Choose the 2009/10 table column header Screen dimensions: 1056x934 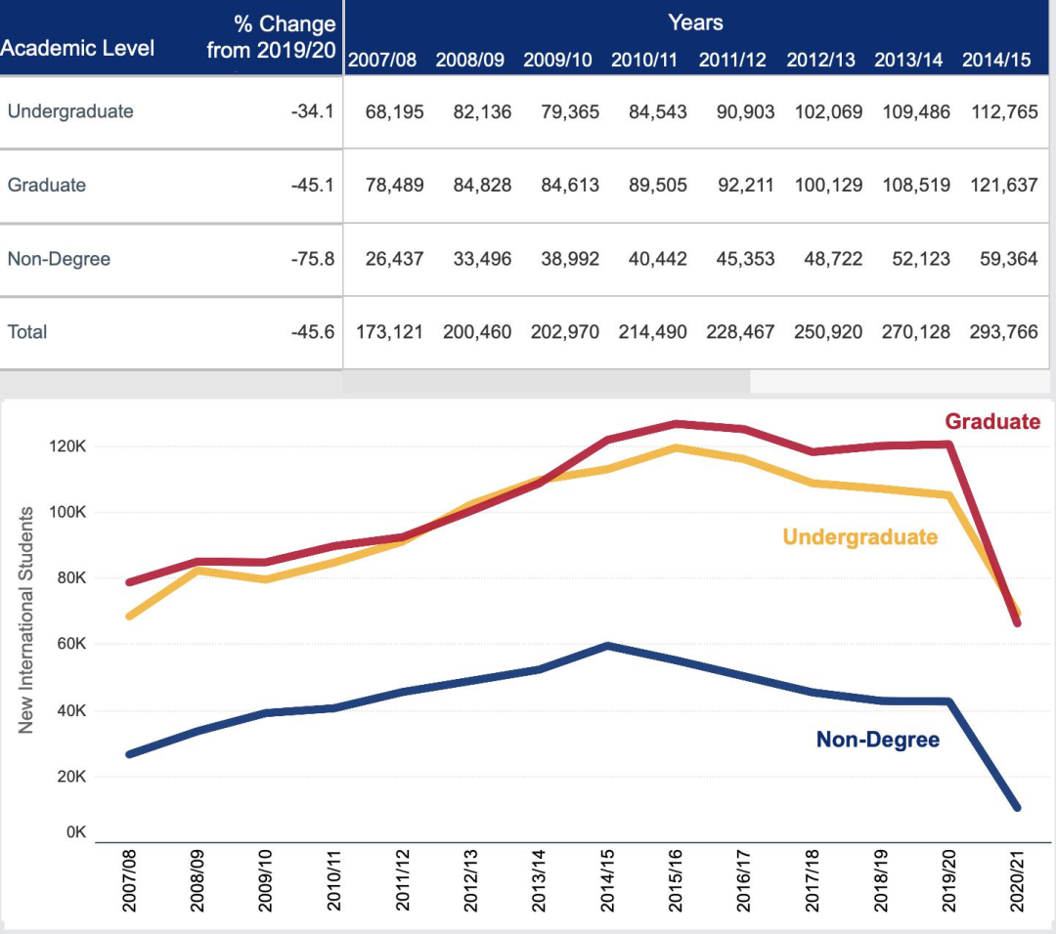click(557, 60)
